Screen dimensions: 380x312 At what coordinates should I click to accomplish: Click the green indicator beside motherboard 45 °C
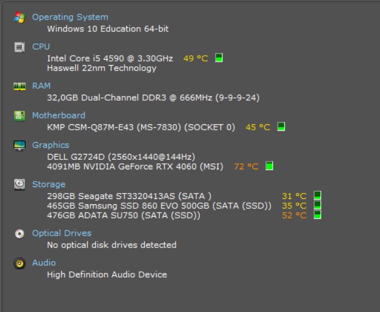pos(281,127)
